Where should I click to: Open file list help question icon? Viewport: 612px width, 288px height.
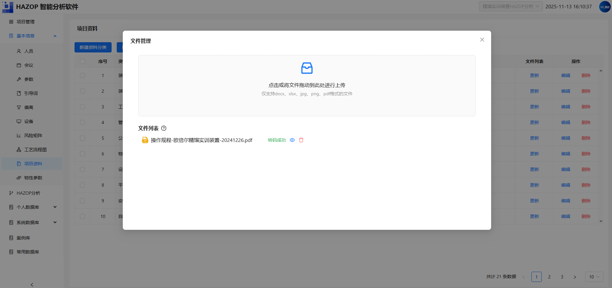point(164,128)
